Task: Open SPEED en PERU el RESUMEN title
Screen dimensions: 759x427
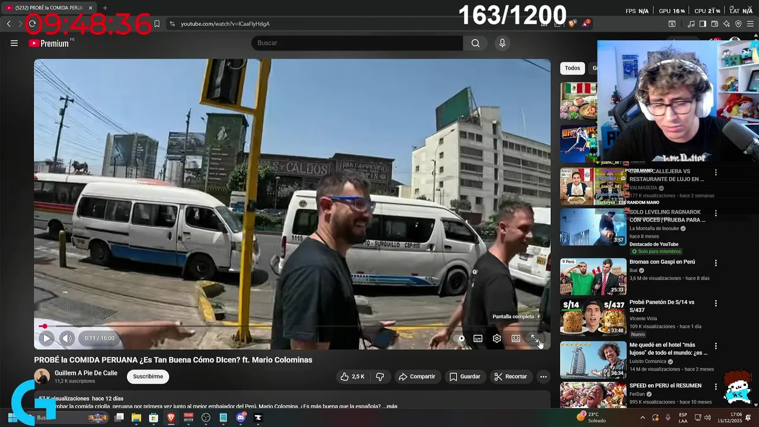Action: coord(665,385)
